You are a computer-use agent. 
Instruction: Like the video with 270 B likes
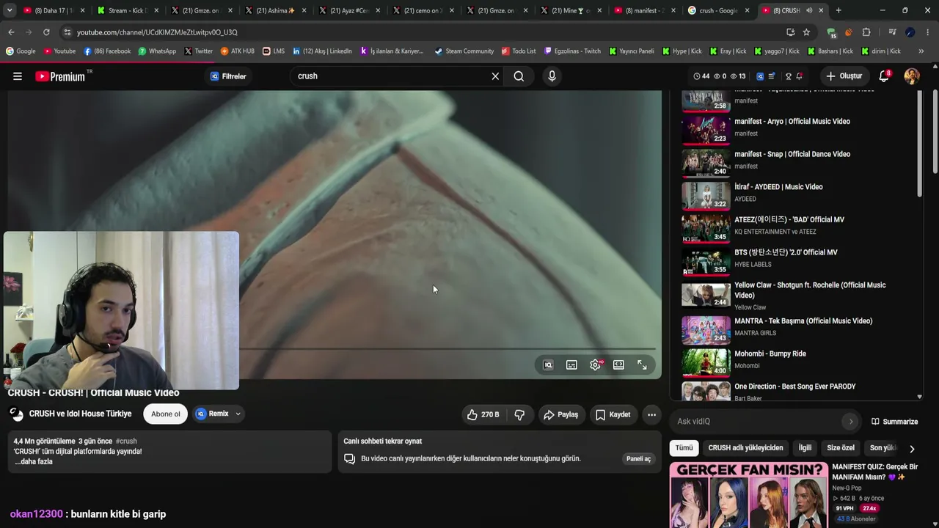(x=483, y=414)
